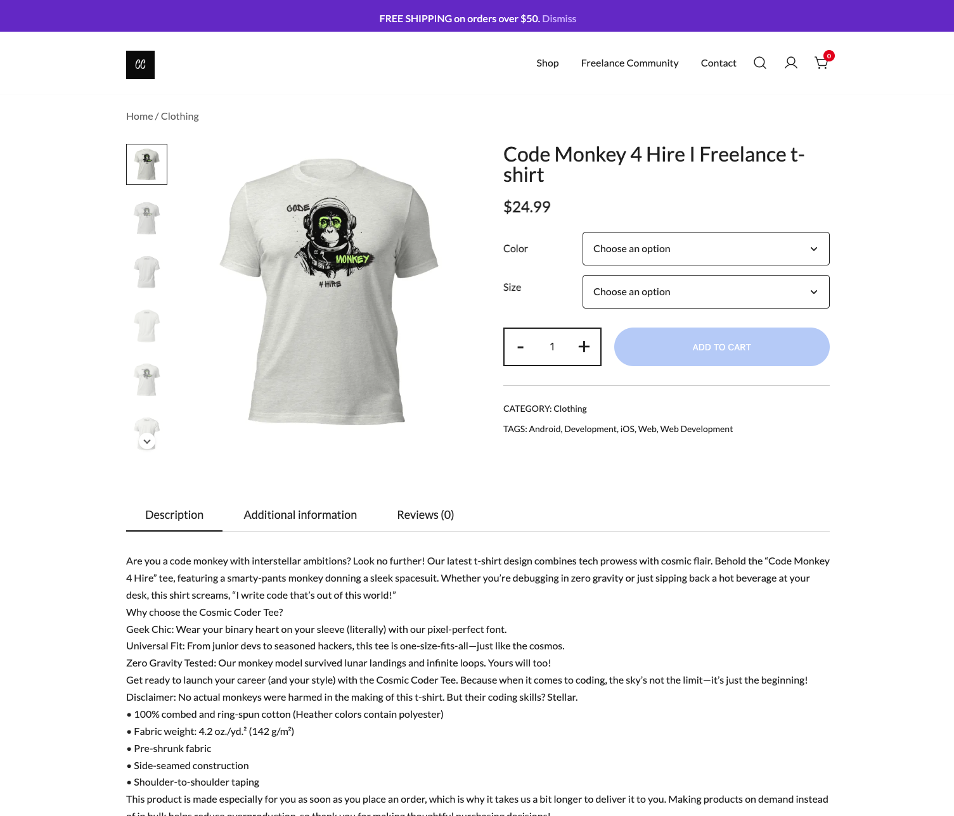Viewport: 954px width, 816px height.
Task: Dismiss the free shipping banner
Action: click(559, 18)
